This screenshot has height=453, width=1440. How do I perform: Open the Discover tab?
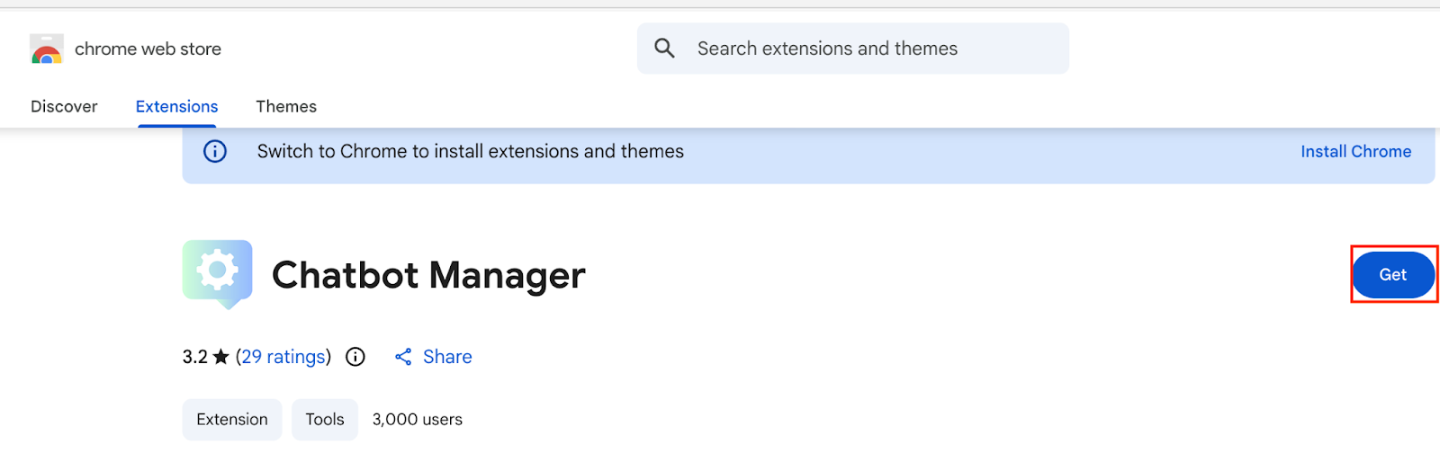tap(64, 106)
